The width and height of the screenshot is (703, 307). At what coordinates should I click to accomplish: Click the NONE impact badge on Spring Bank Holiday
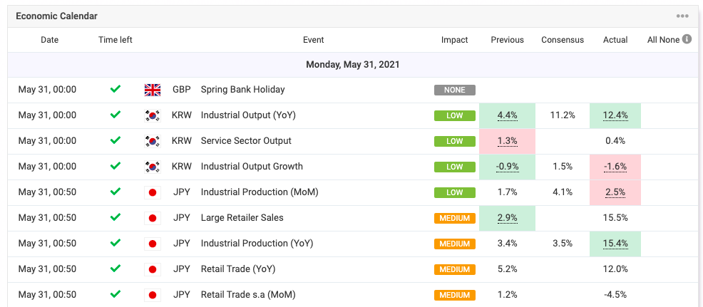coord(455,90)
